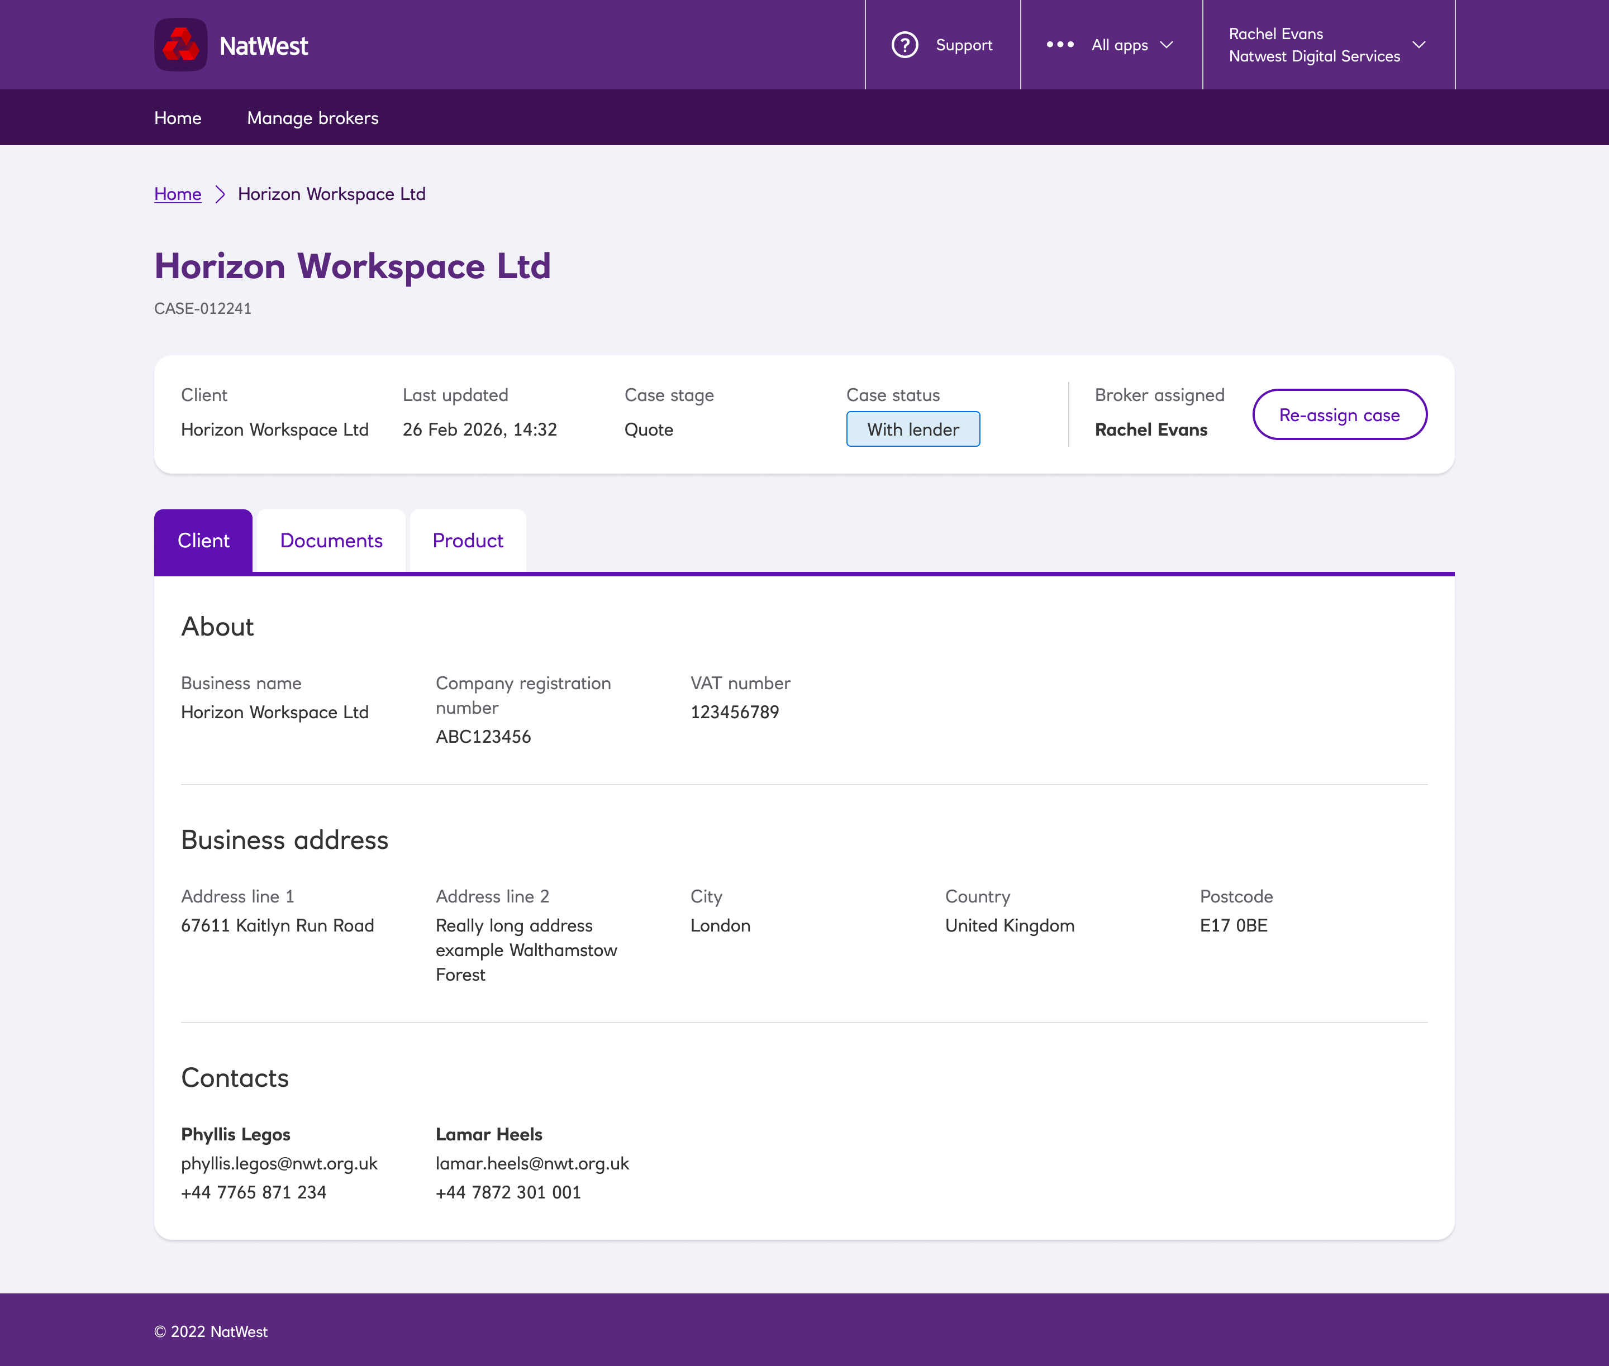Click the City value London
The width and height of the screenshot is (1609, 1366).
tap(721, 925)
